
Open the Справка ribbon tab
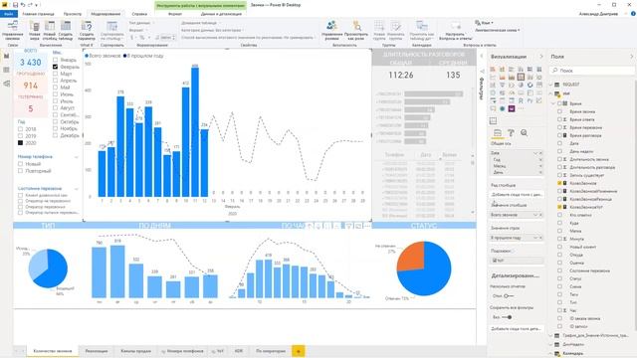[x=139, y=14]
